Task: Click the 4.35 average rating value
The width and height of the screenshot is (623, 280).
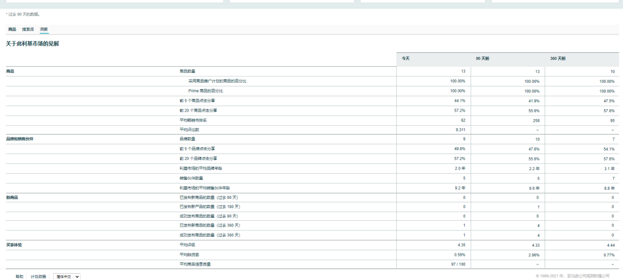Action: [461, 245]
